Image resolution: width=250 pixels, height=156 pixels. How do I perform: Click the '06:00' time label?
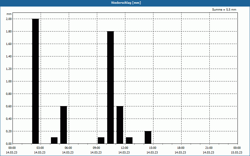[x=68, y=148]
